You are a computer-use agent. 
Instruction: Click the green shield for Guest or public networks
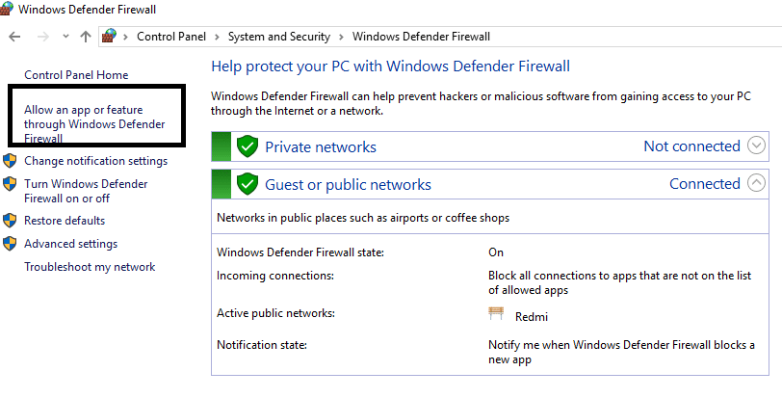point(248,184)
